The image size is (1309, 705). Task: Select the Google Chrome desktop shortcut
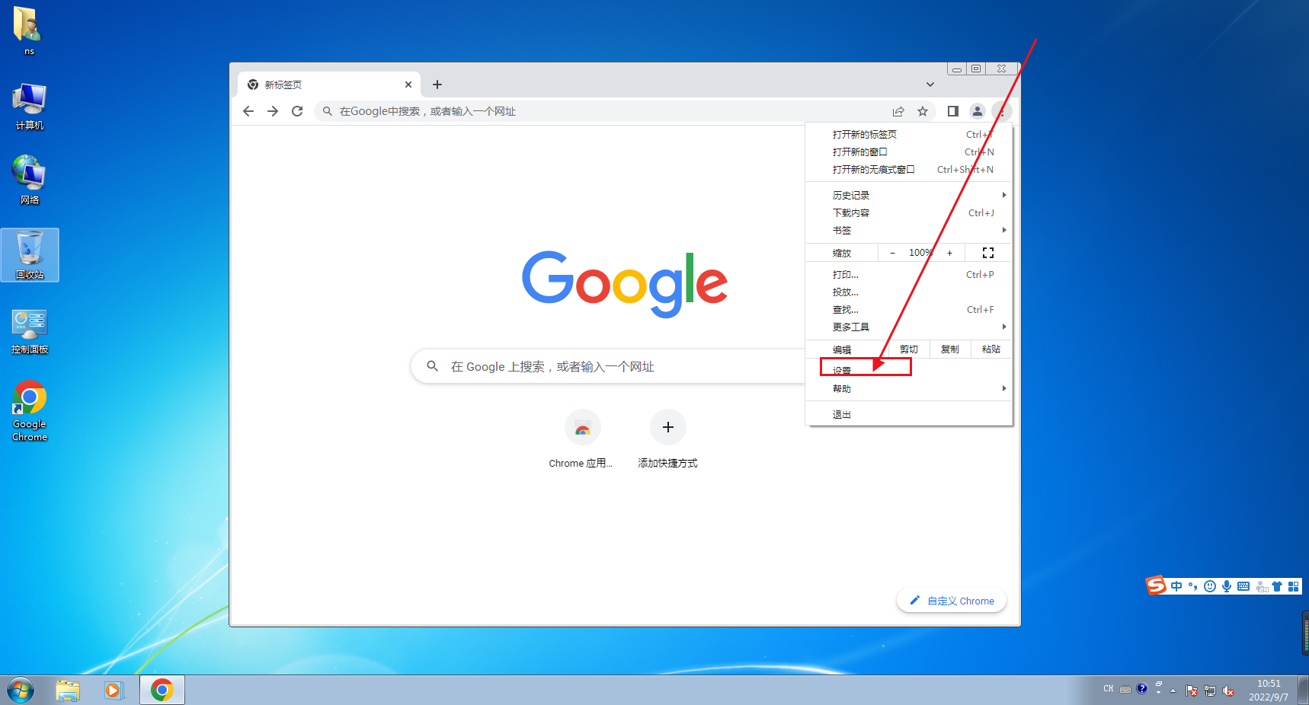pyautogui.click(x=30, y=411)
